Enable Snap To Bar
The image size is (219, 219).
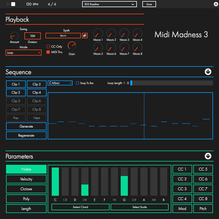click(77, 83)
